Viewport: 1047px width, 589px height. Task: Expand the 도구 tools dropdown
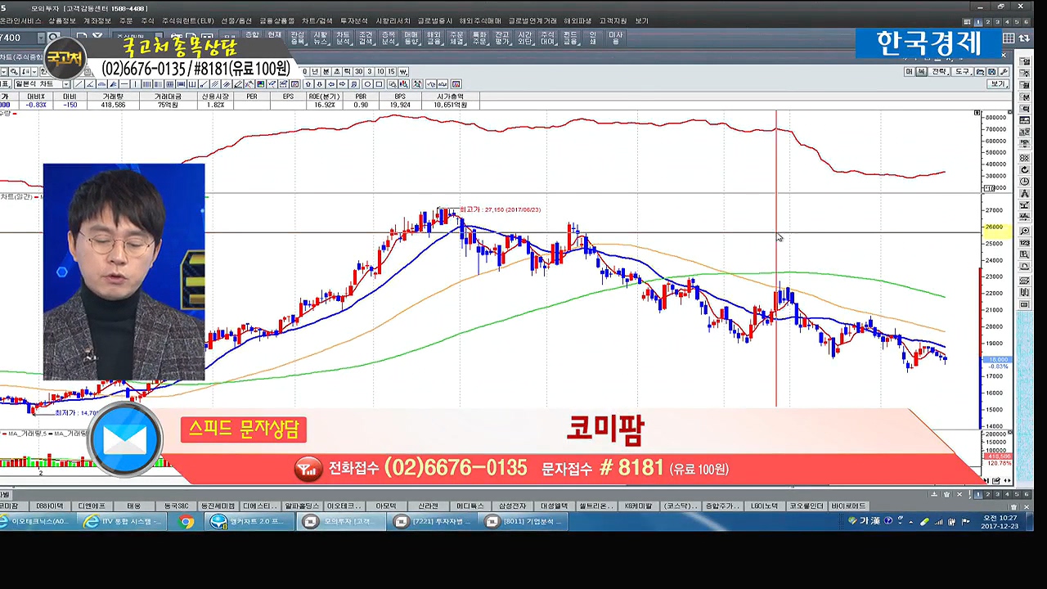tap(963, 72)
